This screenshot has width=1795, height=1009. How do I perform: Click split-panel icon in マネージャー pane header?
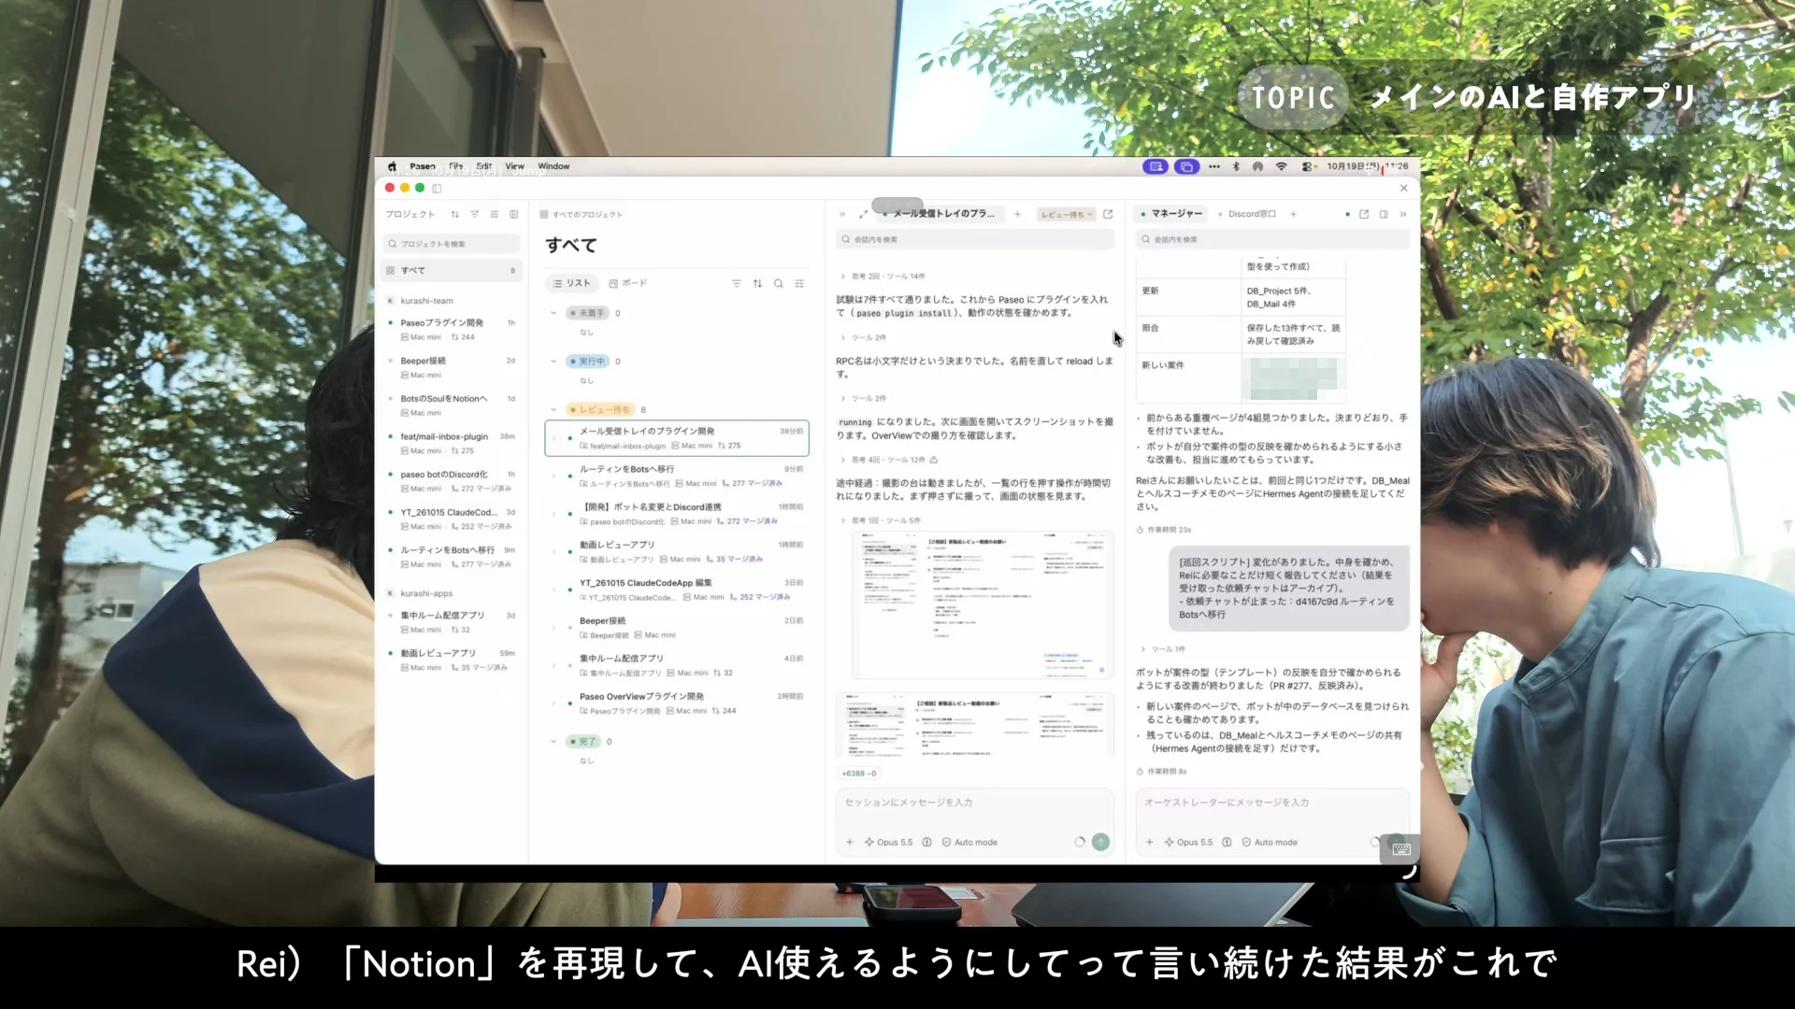[1384, 215]
